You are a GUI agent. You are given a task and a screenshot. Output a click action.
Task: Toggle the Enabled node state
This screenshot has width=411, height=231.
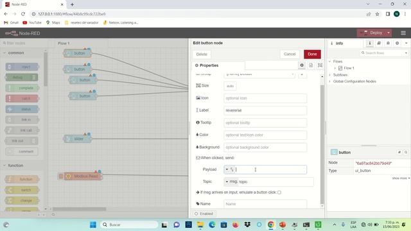[204, 214]
